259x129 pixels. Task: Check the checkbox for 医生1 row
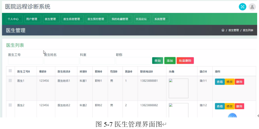10,81
